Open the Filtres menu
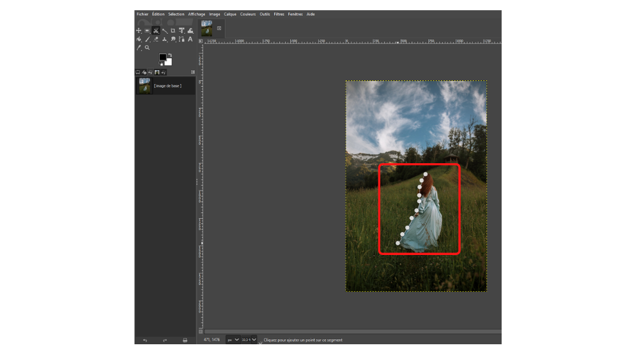Image resolution: width=639 pixels, height=357 pixels. click(279, 14)
